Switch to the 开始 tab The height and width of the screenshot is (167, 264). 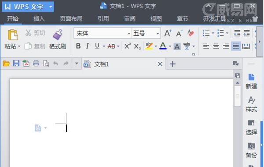pyautogui.click(x=13, y=18)
